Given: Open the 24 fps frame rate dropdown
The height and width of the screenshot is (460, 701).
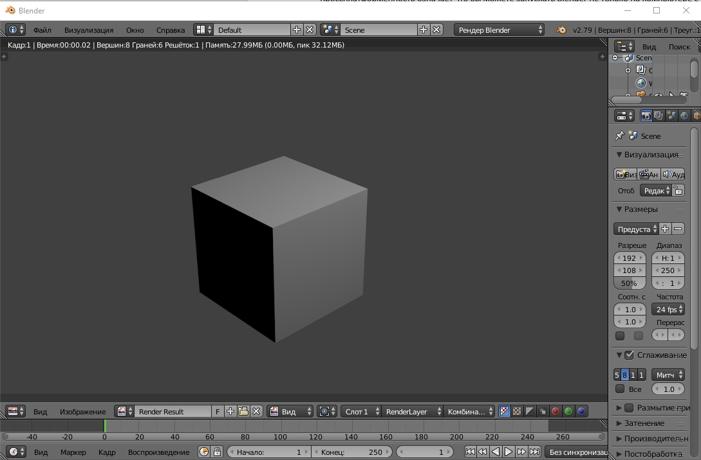Looking at the screenshot, I should [668, 310].
